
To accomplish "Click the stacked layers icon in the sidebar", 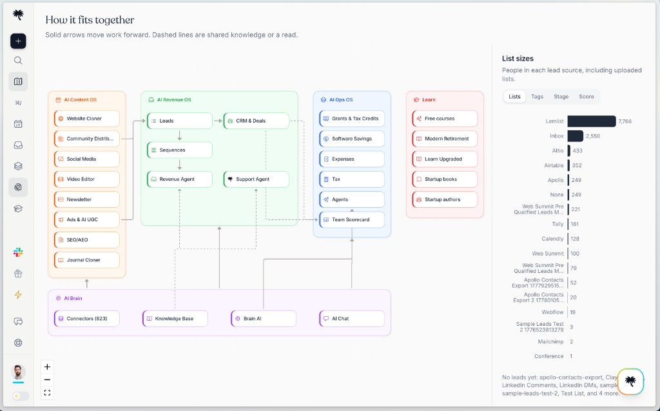I will 18,166.
